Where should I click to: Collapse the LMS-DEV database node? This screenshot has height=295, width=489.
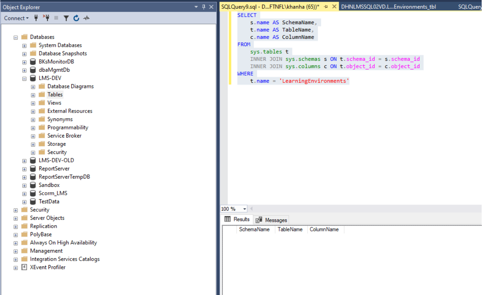tap(24, 78)
